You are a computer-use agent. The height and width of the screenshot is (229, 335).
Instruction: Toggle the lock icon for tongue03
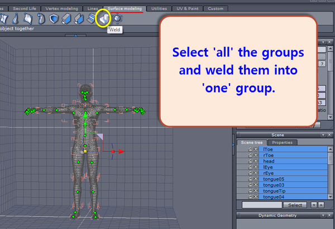250,185
